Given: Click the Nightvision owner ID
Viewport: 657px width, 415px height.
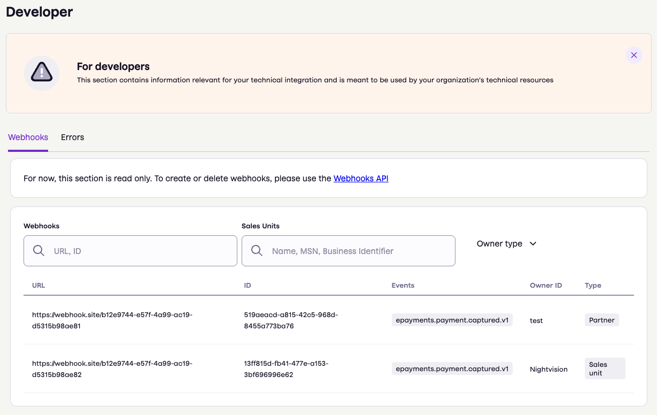Looking at the screenshot, I should point(548,369).
